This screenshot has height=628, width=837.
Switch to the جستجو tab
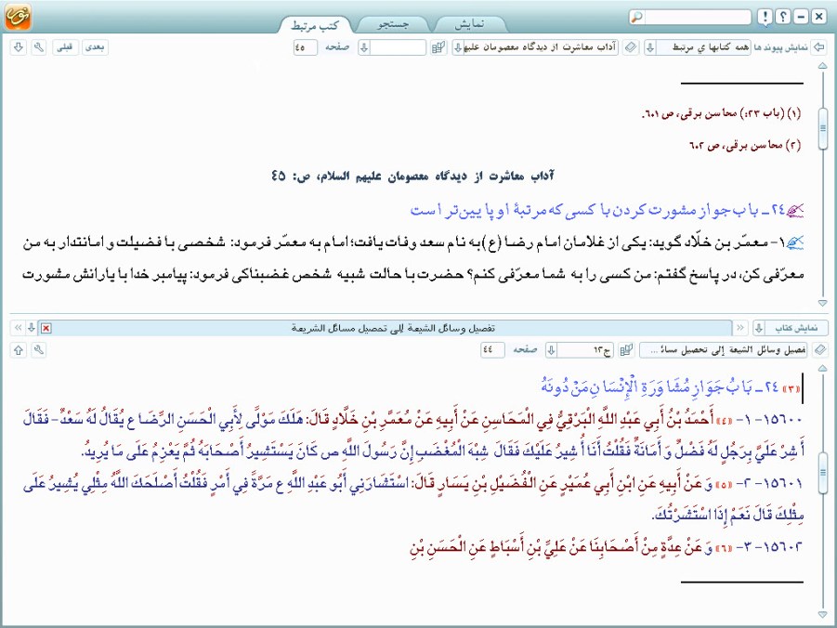(393, 24)
